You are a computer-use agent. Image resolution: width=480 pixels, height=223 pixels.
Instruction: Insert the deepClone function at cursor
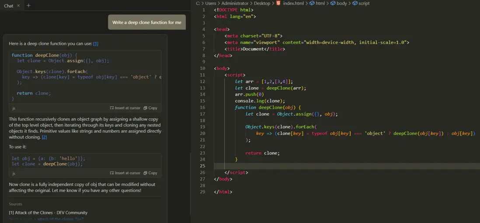(x=125, y=108)
